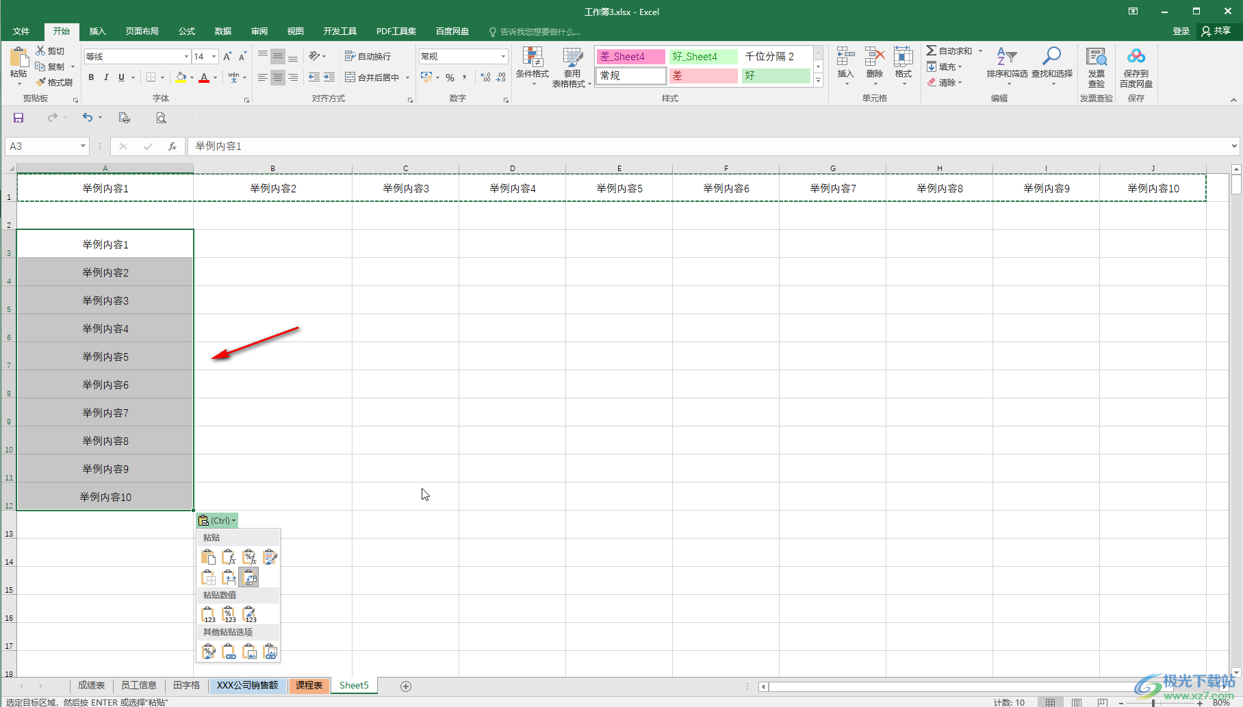Click 清除 (Clear) button
Screen dimensions: 1243x707
[x=945, y=82]
